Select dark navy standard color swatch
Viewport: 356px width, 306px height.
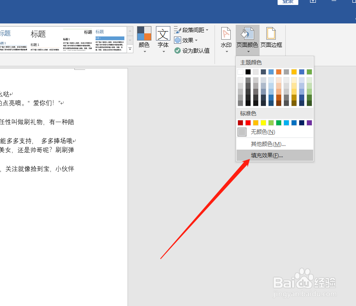[x=301, y=123]
